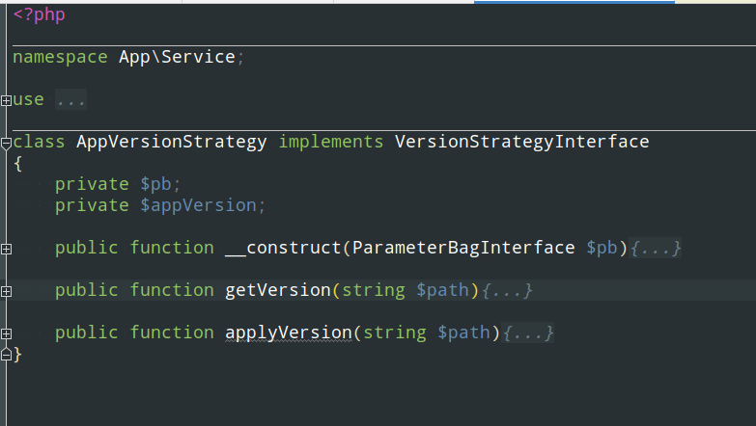Viewport: 756px width, 426px height.
Task: Click the VersionStrategyInterface reference
Action: (521, 142)
